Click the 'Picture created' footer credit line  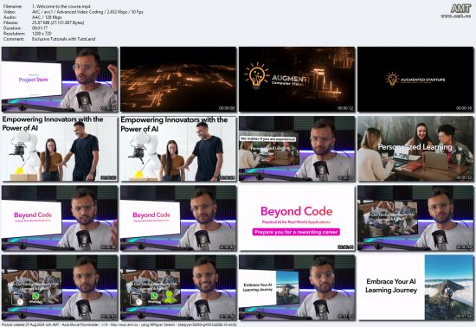coord(119,324)
